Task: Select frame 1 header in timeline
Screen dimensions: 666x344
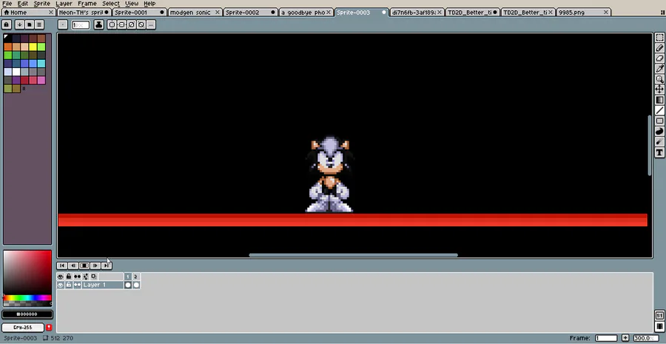Action: click(x=128, y=277)
